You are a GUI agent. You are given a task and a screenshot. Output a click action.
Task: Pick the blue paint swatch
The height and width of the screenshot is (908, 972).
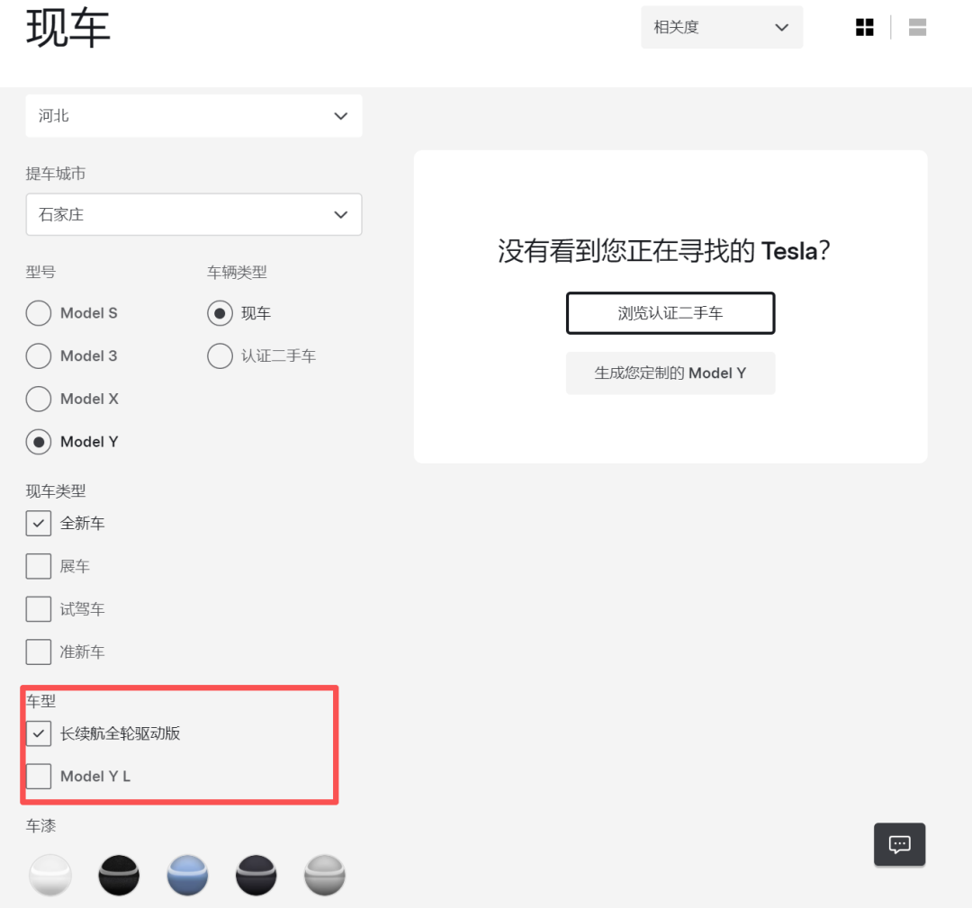(x=187, y=875)
